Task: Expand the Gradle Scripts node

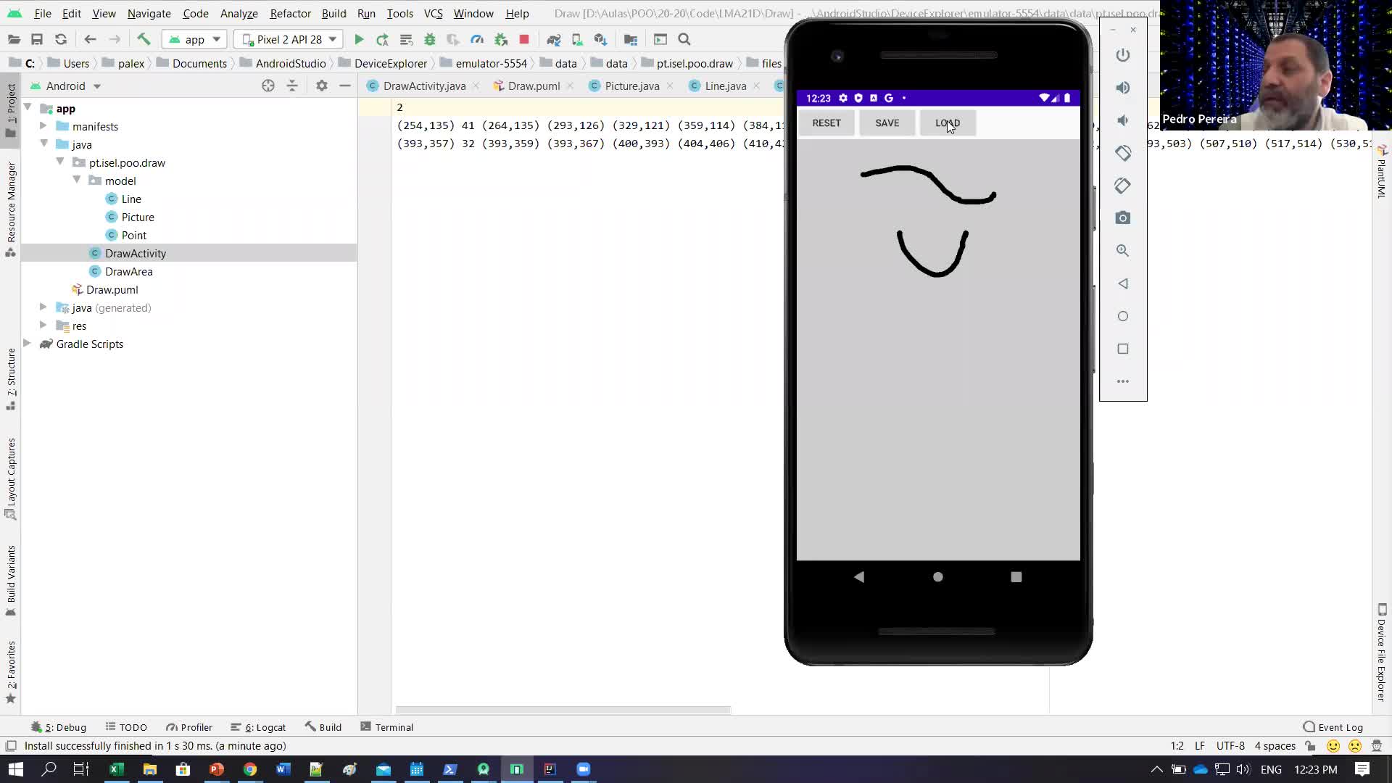Action: [28, 344]
